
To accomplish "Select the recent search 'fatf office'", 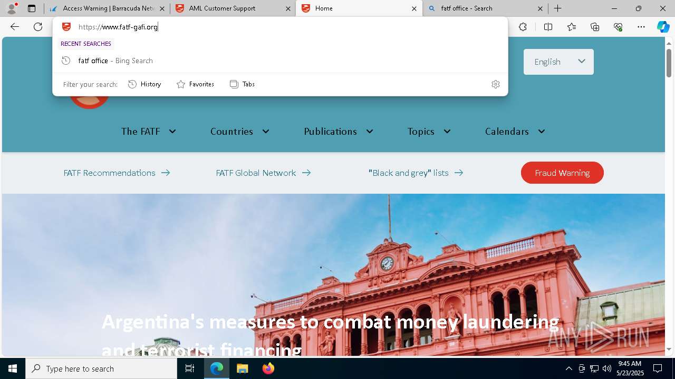I will pyautogui.click(x=280, y=61).
